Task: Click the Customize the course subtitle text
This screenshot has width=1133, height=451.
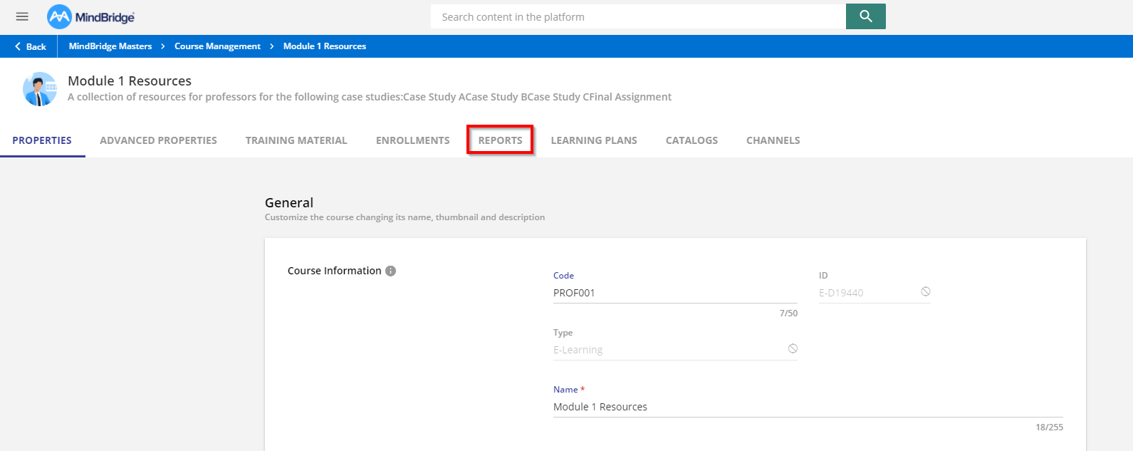Action: 404,217
